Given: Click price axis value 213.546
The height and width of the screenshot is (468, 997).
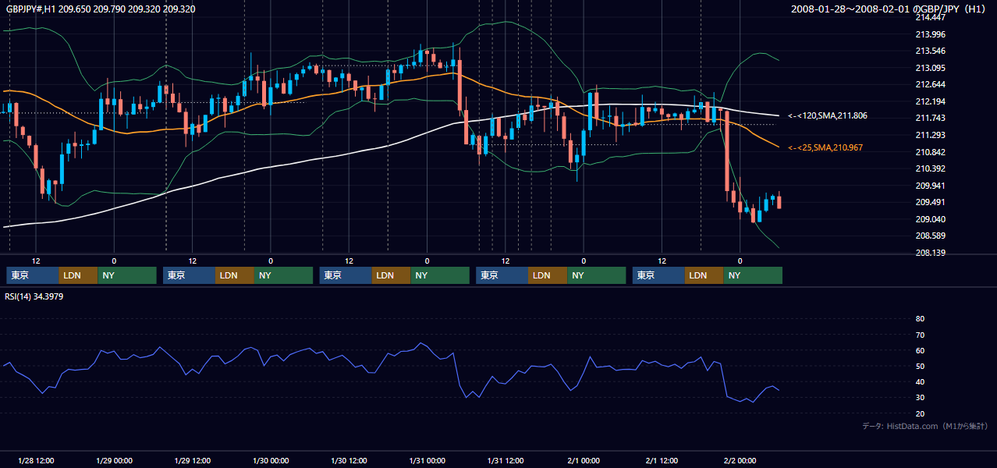Looking at the screenshot, I should 930,51.
